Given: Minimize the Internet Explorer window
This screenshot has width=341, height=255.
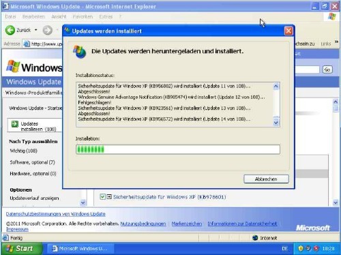Looking at the screenshot, I should tap(314, 6).
